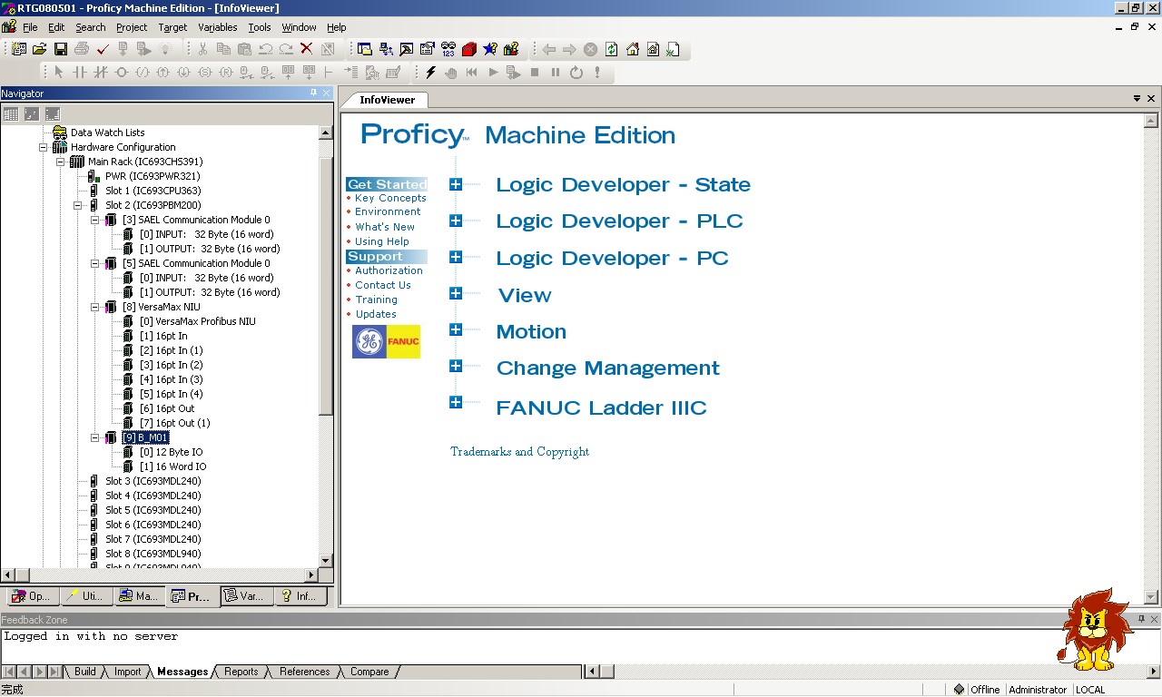The width and height of the screenshot is (1162, 697).
Task: Click the Print icon in toolbar
Action: click(81, 49)
